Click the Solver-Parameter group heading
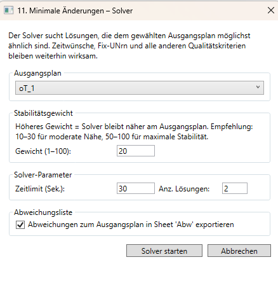Viewport: 278px width, 304px height. pyautogui.click(x=43, y=175)
